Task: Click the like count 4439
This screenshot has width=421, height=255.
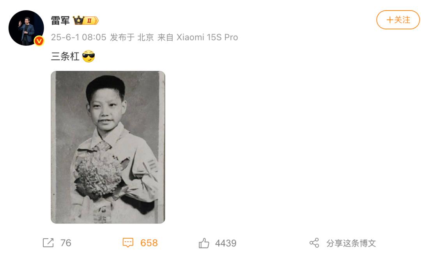Action: click(226, 243)
